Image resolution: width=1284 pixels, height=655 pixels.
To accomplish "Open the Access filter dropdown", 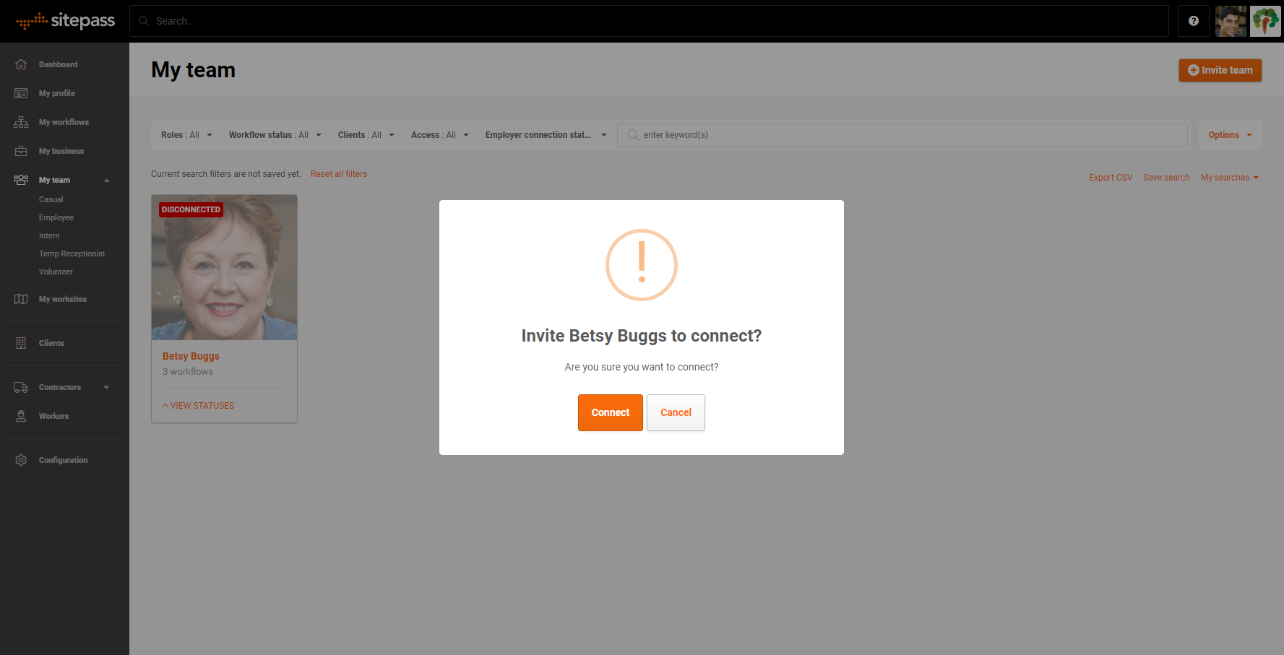I will [440, 135].
